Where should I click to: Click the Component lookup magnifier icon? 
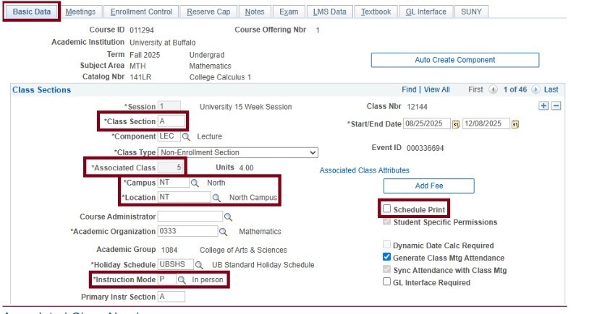[186, 136]
